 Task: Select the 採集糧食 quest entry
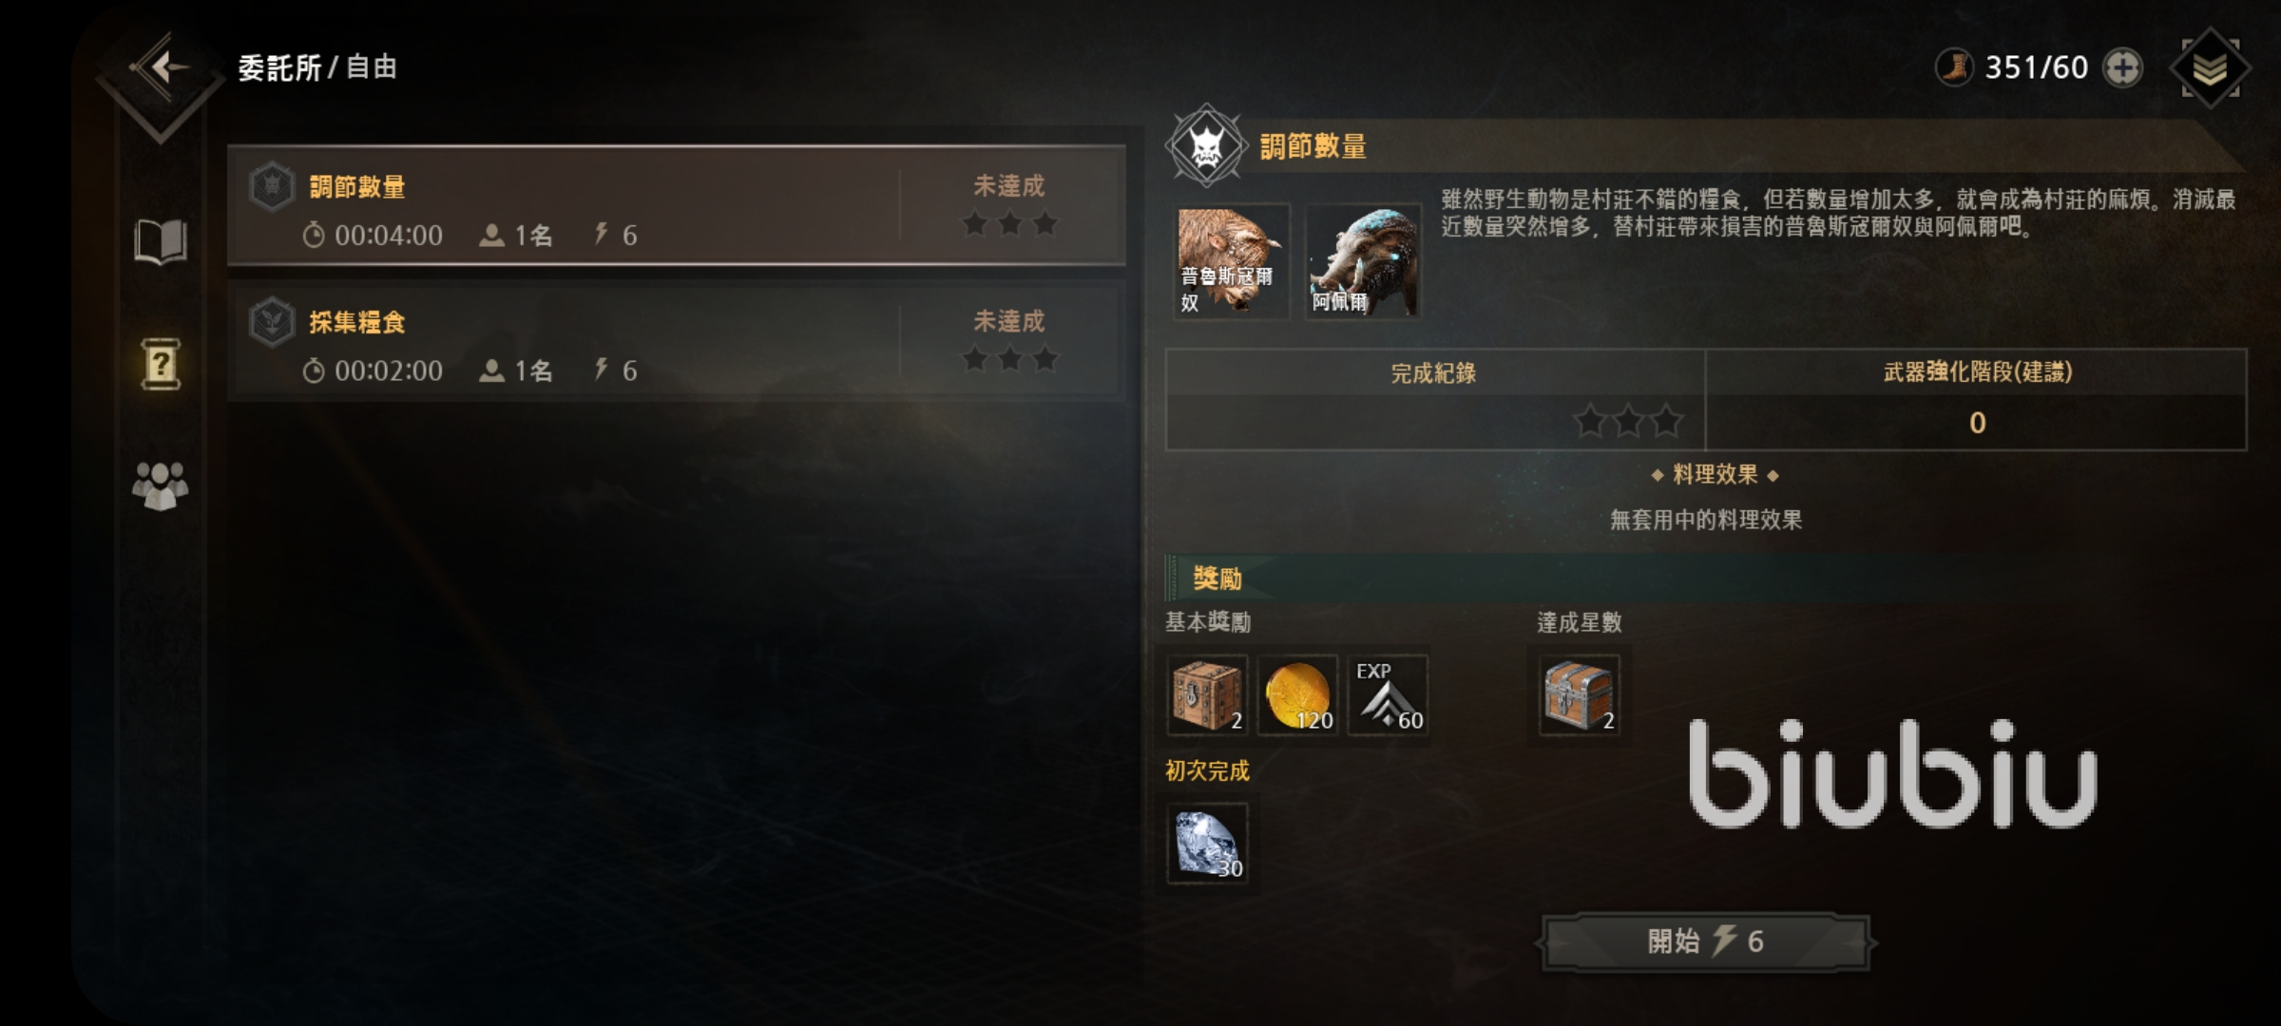(x=677, y=340)
